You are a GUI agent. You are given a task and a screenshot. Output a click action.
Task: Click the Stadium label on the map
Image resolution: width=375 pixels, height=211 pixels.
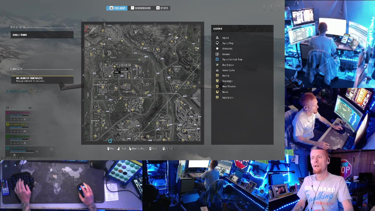[194, 98]
